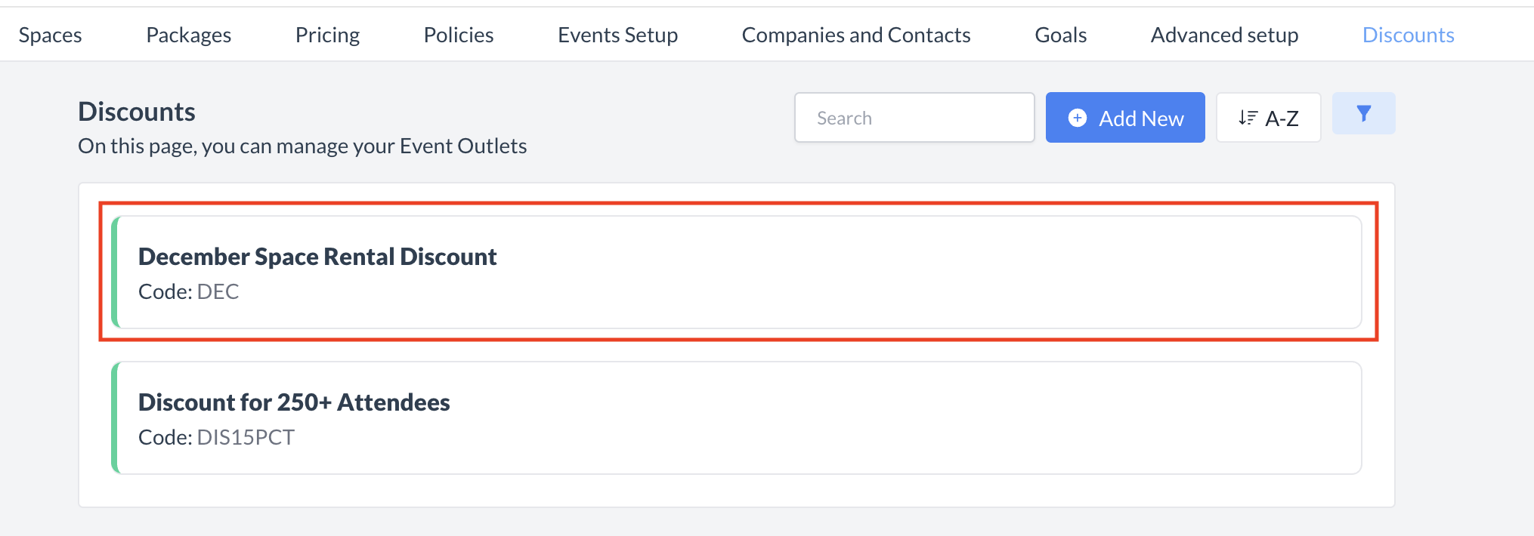
Task: Click the Discounts page heading
Action: click(137, 112)
